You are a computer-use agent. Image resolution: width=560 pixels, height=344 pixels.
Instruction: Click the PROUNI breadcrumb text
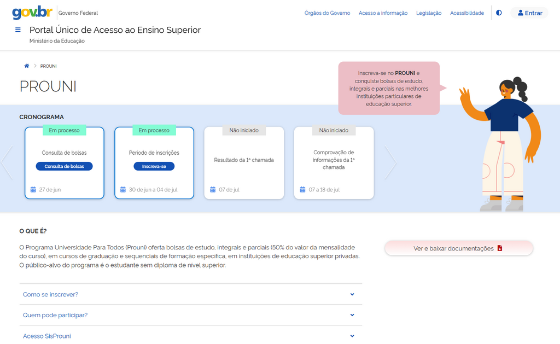[48, 66]
